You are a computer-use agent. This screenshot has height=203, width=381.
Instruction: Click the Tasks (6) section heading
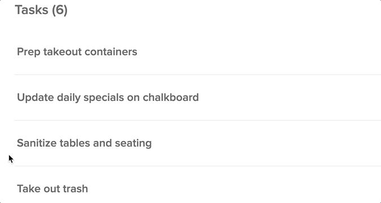point(41,10)
